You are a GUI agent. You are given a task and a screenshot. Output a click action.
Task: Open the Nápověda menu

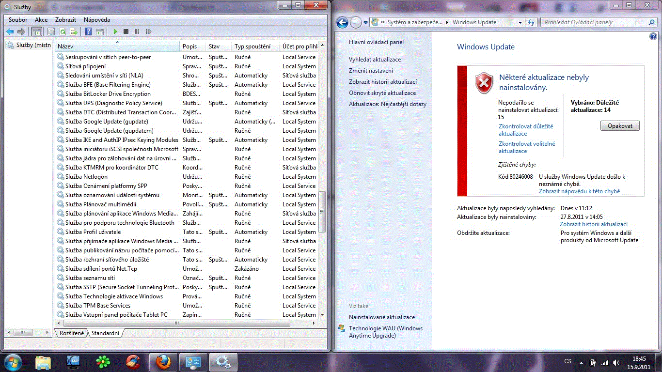point(97,20)
